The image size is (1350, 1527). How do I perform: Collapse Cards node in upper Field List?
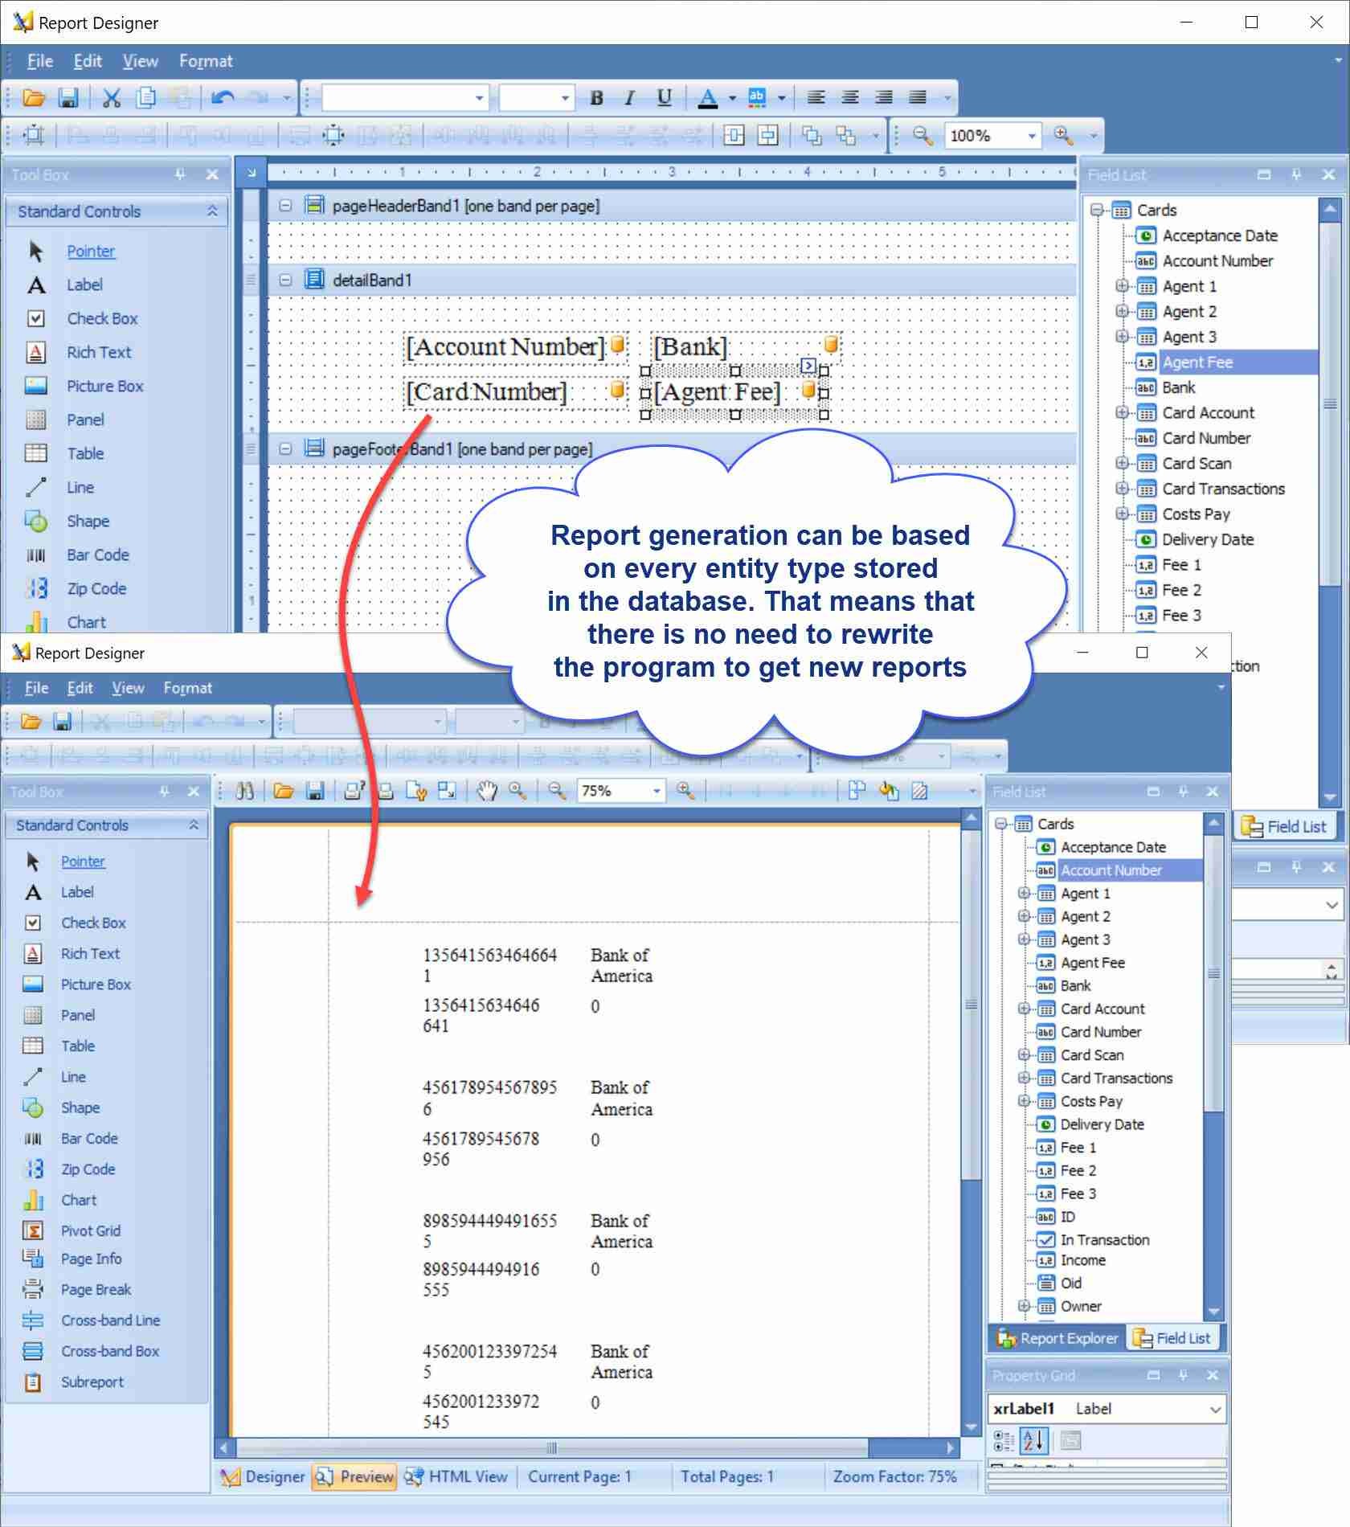point(1096,210)
